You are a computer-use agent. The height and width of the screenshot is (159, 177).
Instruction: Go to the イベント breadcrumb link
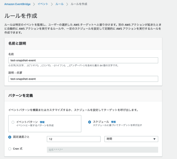(43, 4)
